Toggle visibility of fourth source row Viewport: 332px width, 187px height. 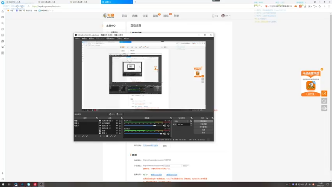117,128
